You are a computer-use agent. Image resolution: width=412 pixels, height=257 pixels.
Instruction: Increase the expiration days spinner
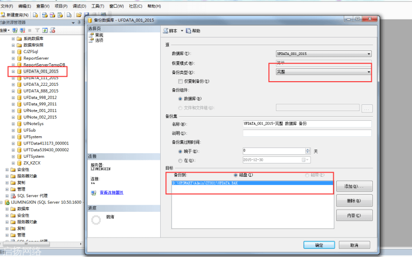307,150
